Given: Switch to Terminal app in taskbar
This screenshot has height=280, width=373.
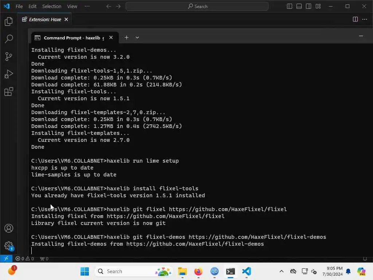Looking at the screenshot, I should [x=231, y=271].
